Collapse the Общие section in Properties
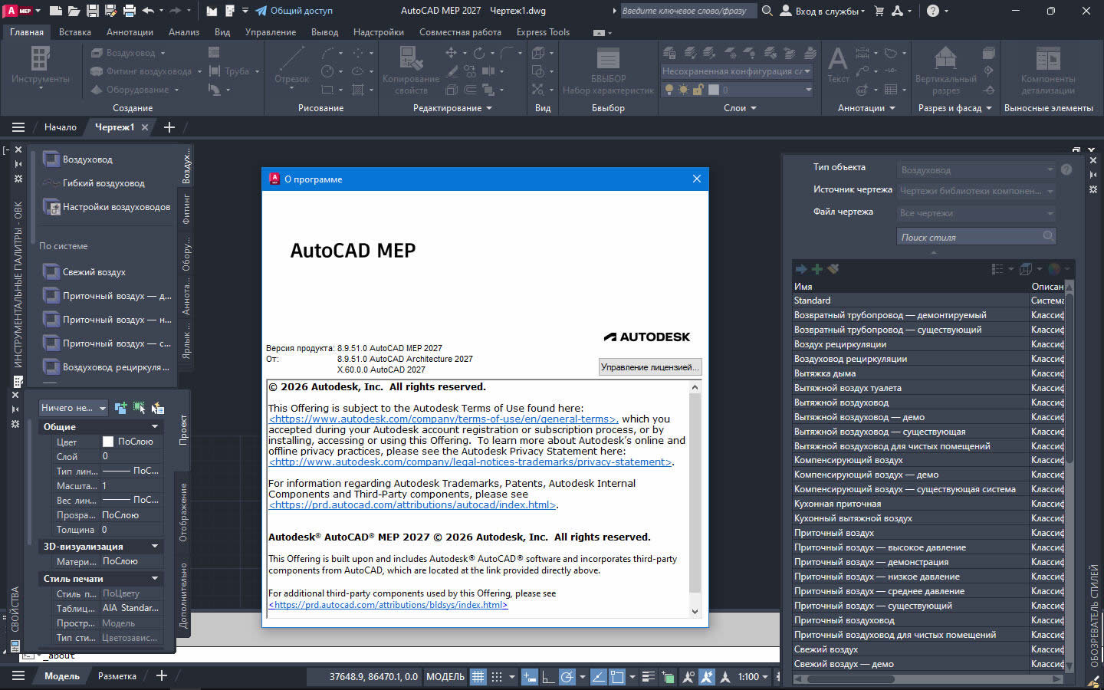 click(155, 427)
